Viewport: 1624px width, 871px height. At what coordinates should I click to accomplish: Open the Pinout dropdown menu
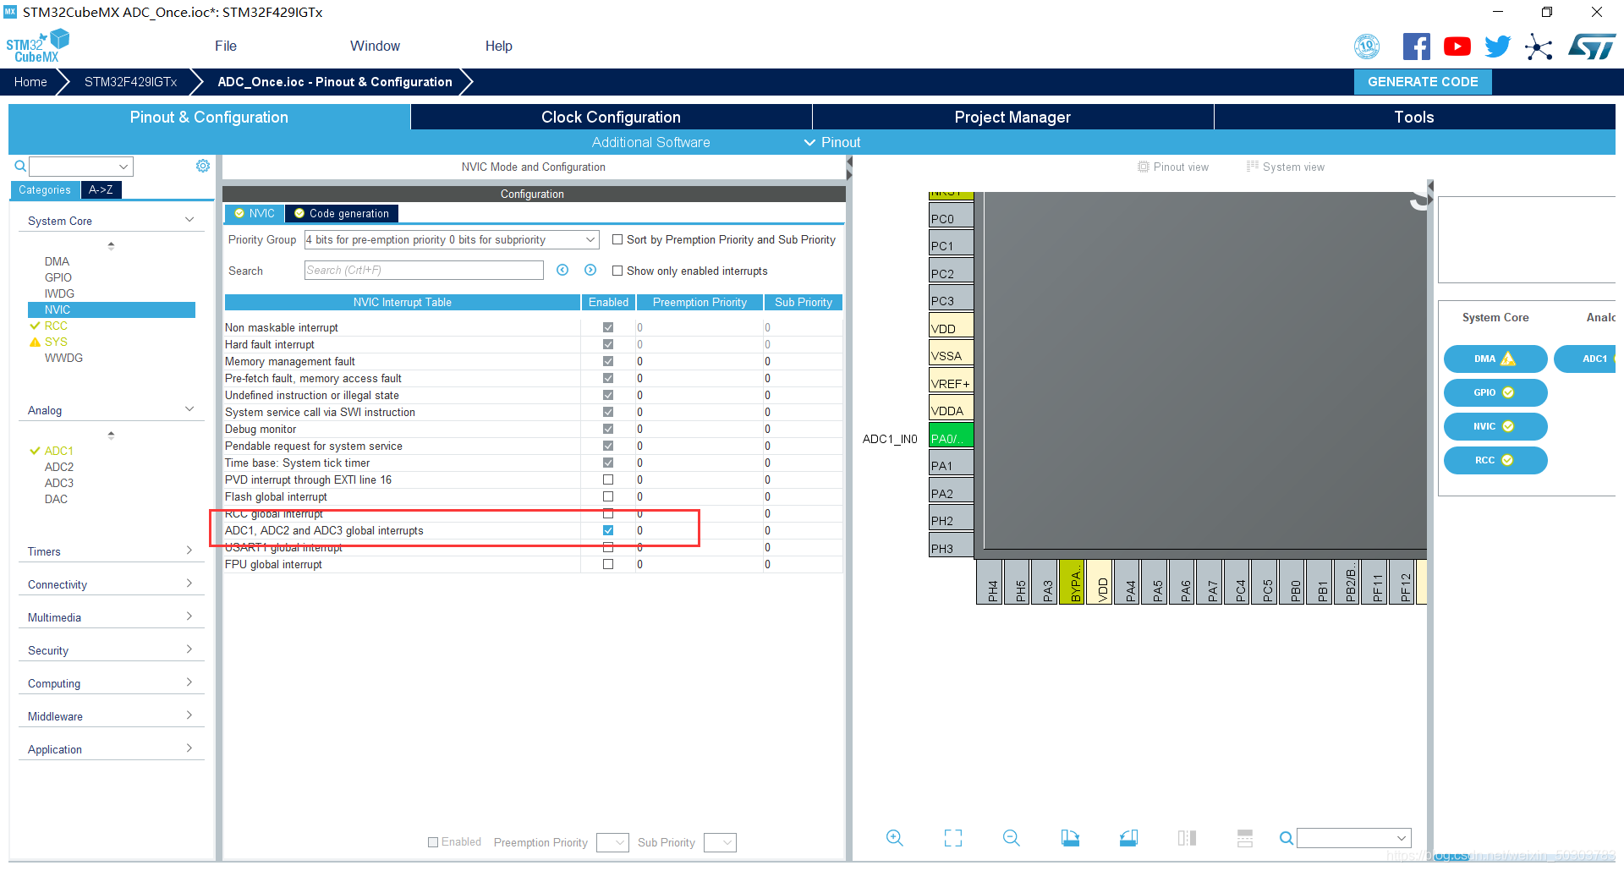tap(832, 142)
